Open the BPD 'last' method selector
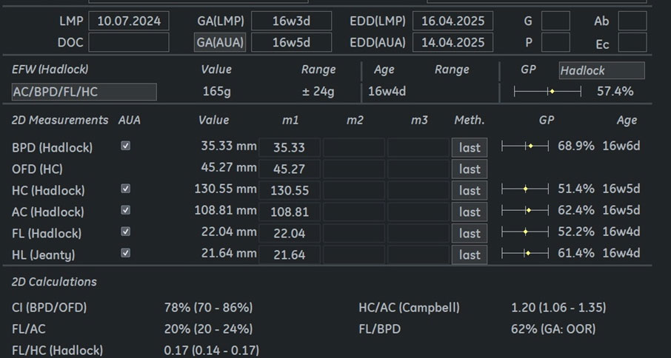671x358 pixels. pyautogui.click(x=470, y=147)
